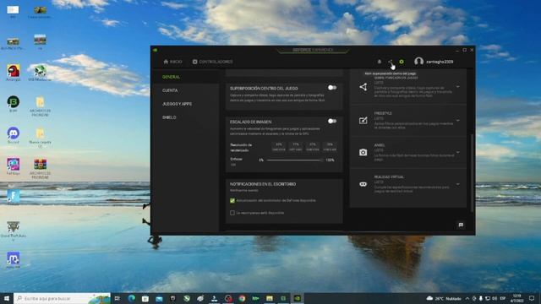Go to the Inicio tab

click(172, 62)
